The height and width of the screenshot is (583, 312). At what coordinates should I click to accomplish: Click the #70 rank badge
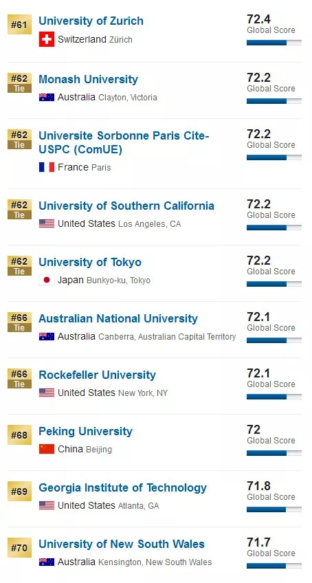(x=19, y=548)
